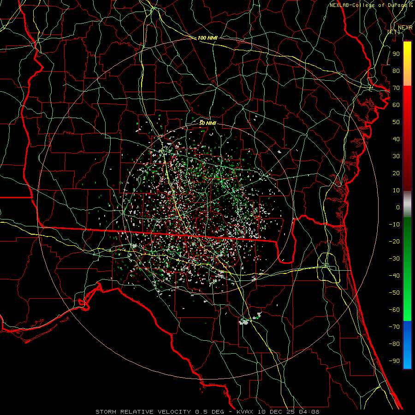415x415 pixels.
Task: Select the 50 value on the color scale
Action: 396,122
